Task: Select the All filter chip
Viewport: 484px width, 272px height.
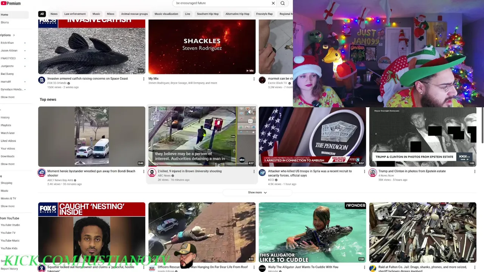Action: tap(42, 14)
